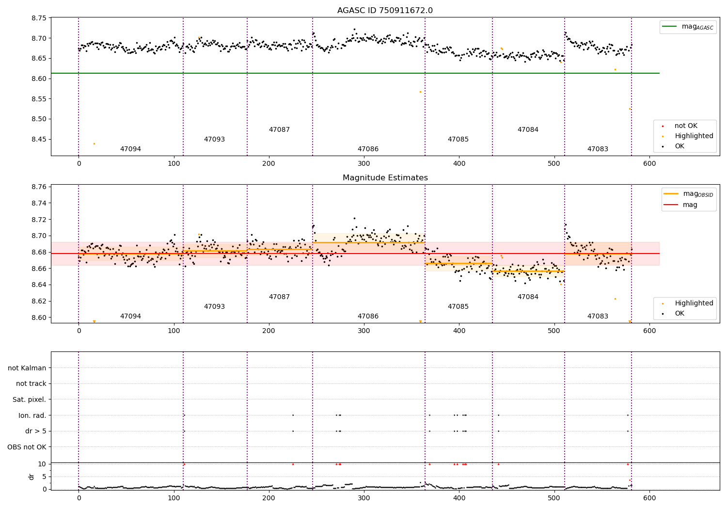Click obsid label 47087 in Magnitude Estimates plot
The image size is (727, 509).
279,297
